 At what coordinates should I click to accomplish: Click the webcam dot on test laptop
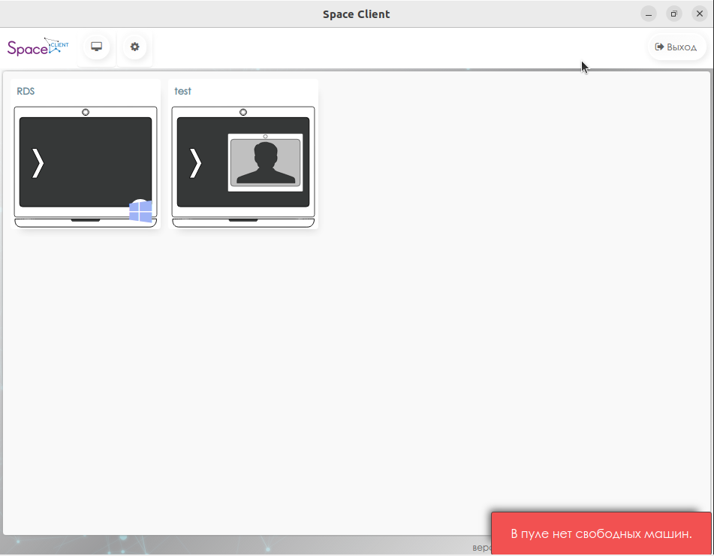pyautogui.click(x=243, y=112)
